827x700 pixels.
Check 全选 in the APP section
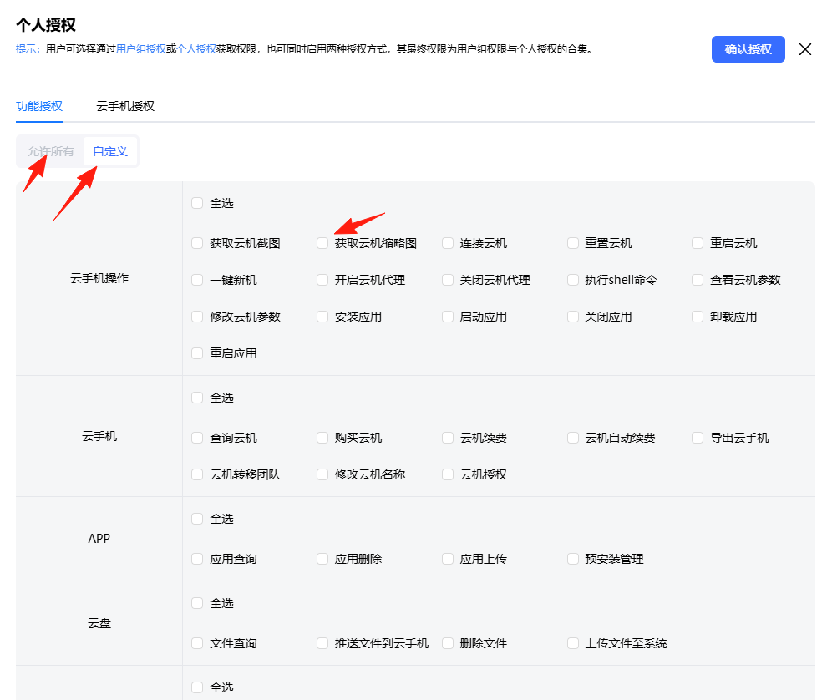click(x=197, y=519)
